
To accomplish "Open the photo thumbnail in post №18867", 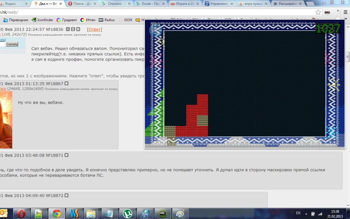I will coord(6,120).
